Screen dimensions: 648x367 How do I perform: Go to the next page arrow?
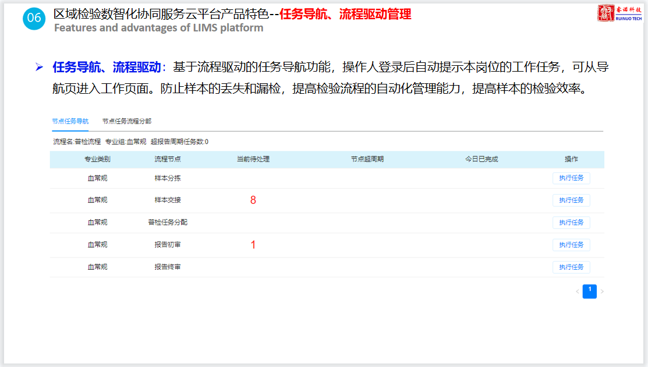(602, 291)
